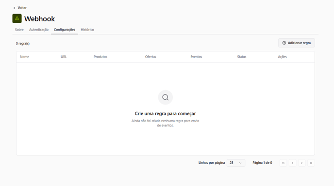View the Histórico tab

click(x=87, y=30)
